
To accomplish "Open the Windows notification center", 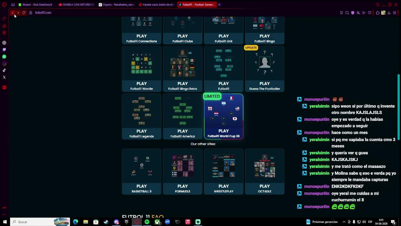I will tap(393, 222).
